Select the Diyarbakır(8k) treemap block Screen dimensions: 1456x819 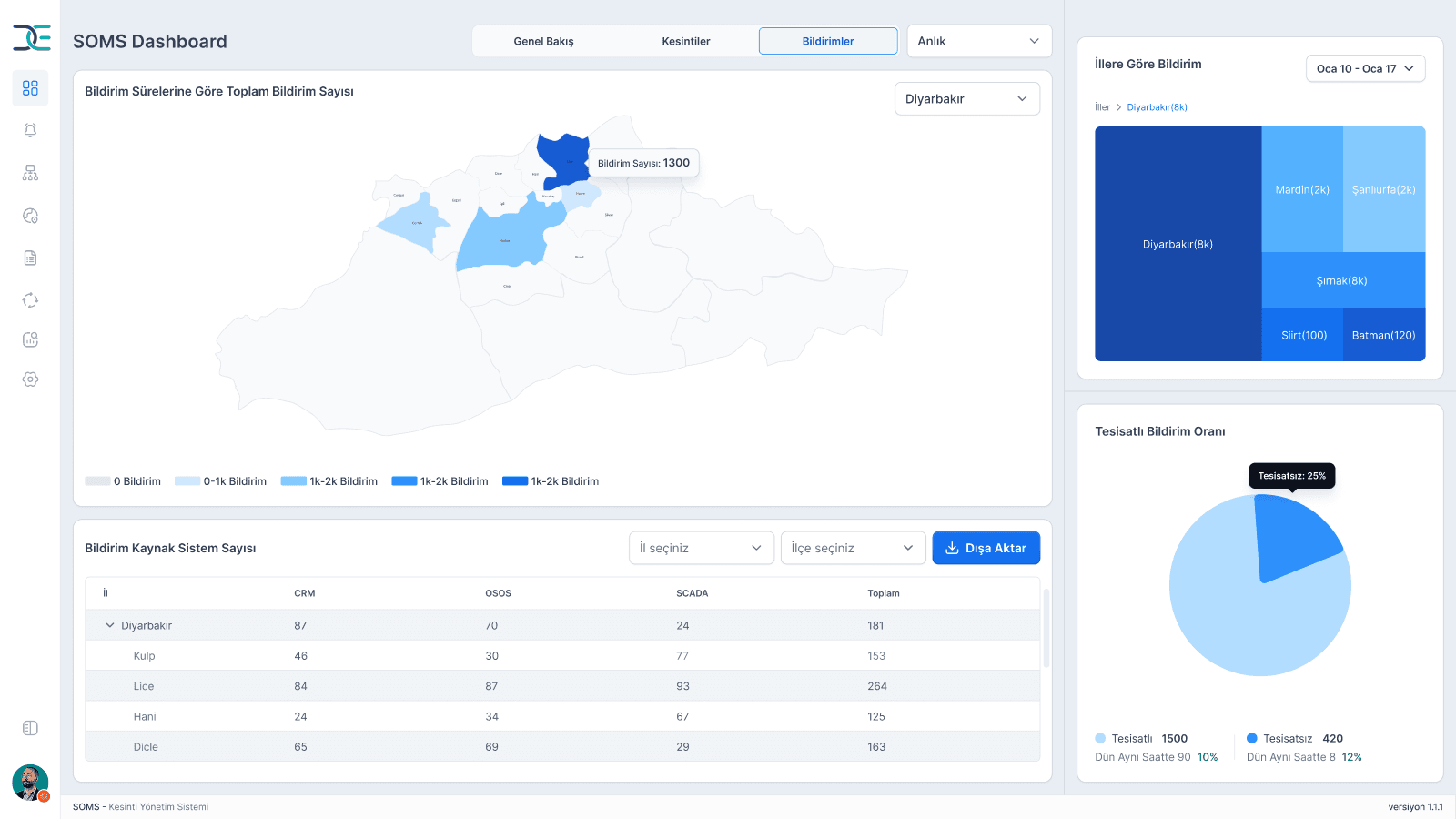tap(1178, 244)
